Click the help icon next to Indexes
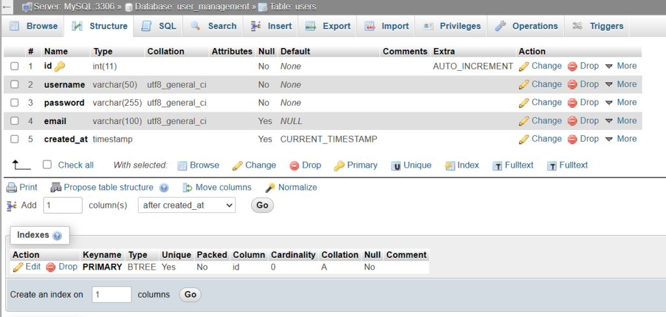The image size is (666, 317). click(x=57, y=236)
